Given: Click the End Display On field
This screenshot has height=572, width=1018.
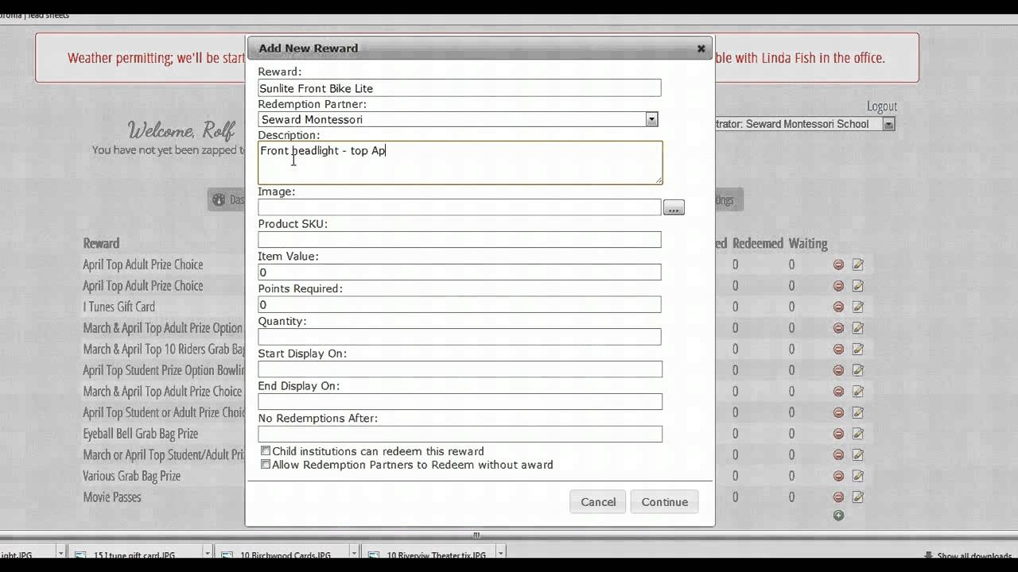Looking at the screenshot, I should click(x=460, y=402).
